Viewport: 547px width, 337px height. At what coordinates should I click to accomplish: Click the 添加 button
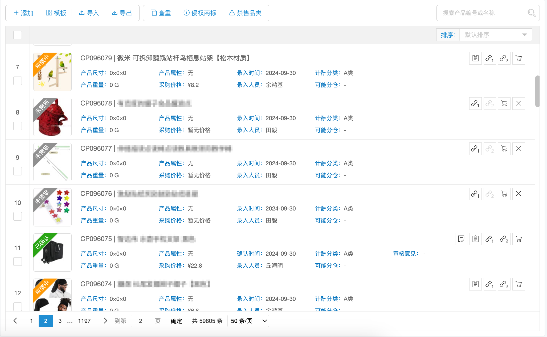coord(23,13)
